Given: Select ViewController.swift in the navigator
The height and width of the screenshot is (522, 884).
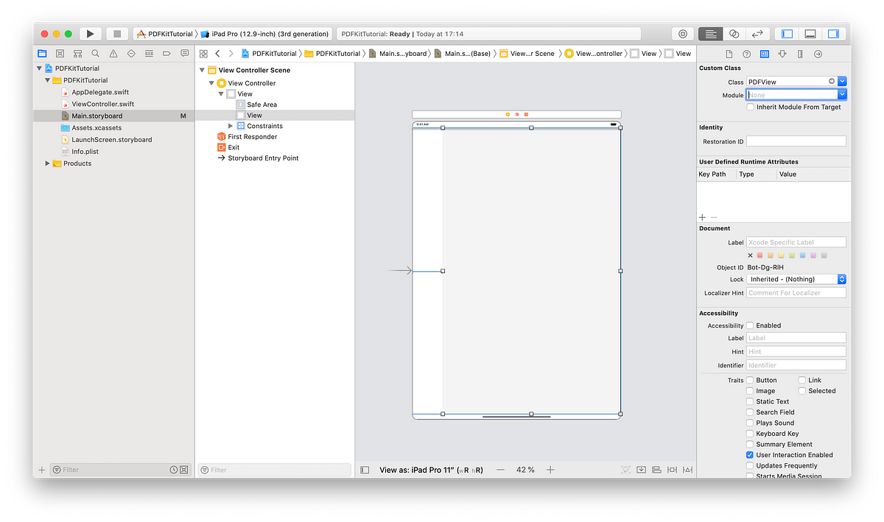Looking at the screenshot, I should (103, 104).
